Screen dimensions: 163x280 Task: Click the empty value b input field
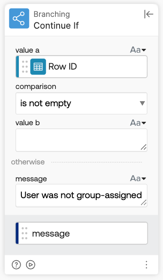81,140
